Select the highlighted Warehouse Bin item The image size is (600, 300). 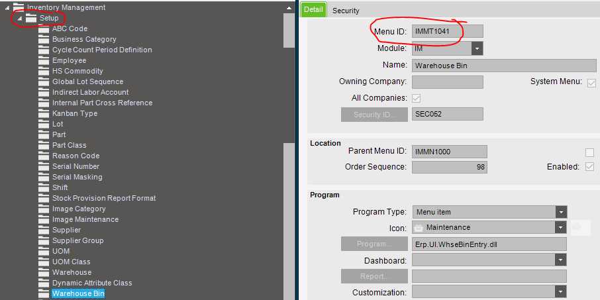tap(78, 293)
